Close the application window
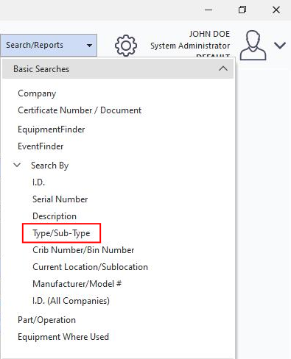Viewport: 291px width, 359px height. coord(276,10)
